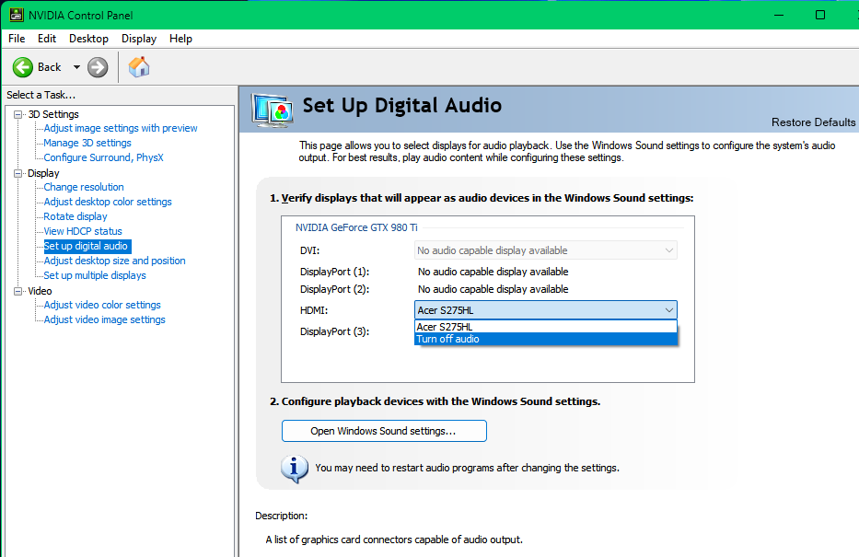Maximize the NVIDIA Control Panel window

point(820,15)
